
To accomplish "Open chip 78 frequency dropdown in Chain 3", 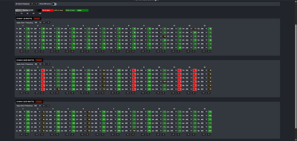I will [x=204, y=131].
